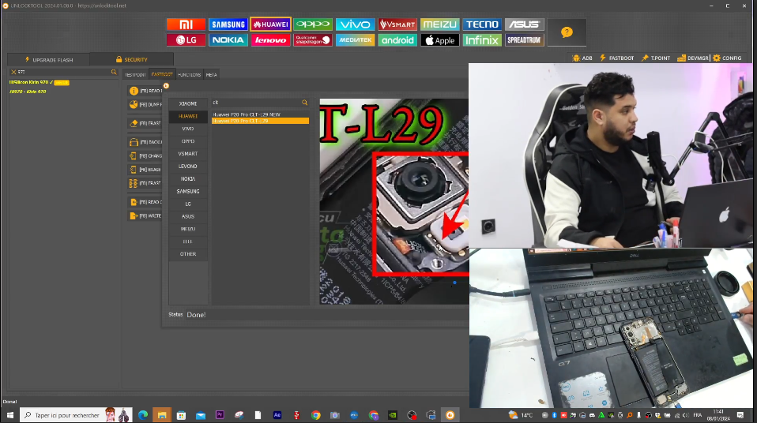
Task: Select the 'Kirin 970' italic list item
Action: point(28,92)
